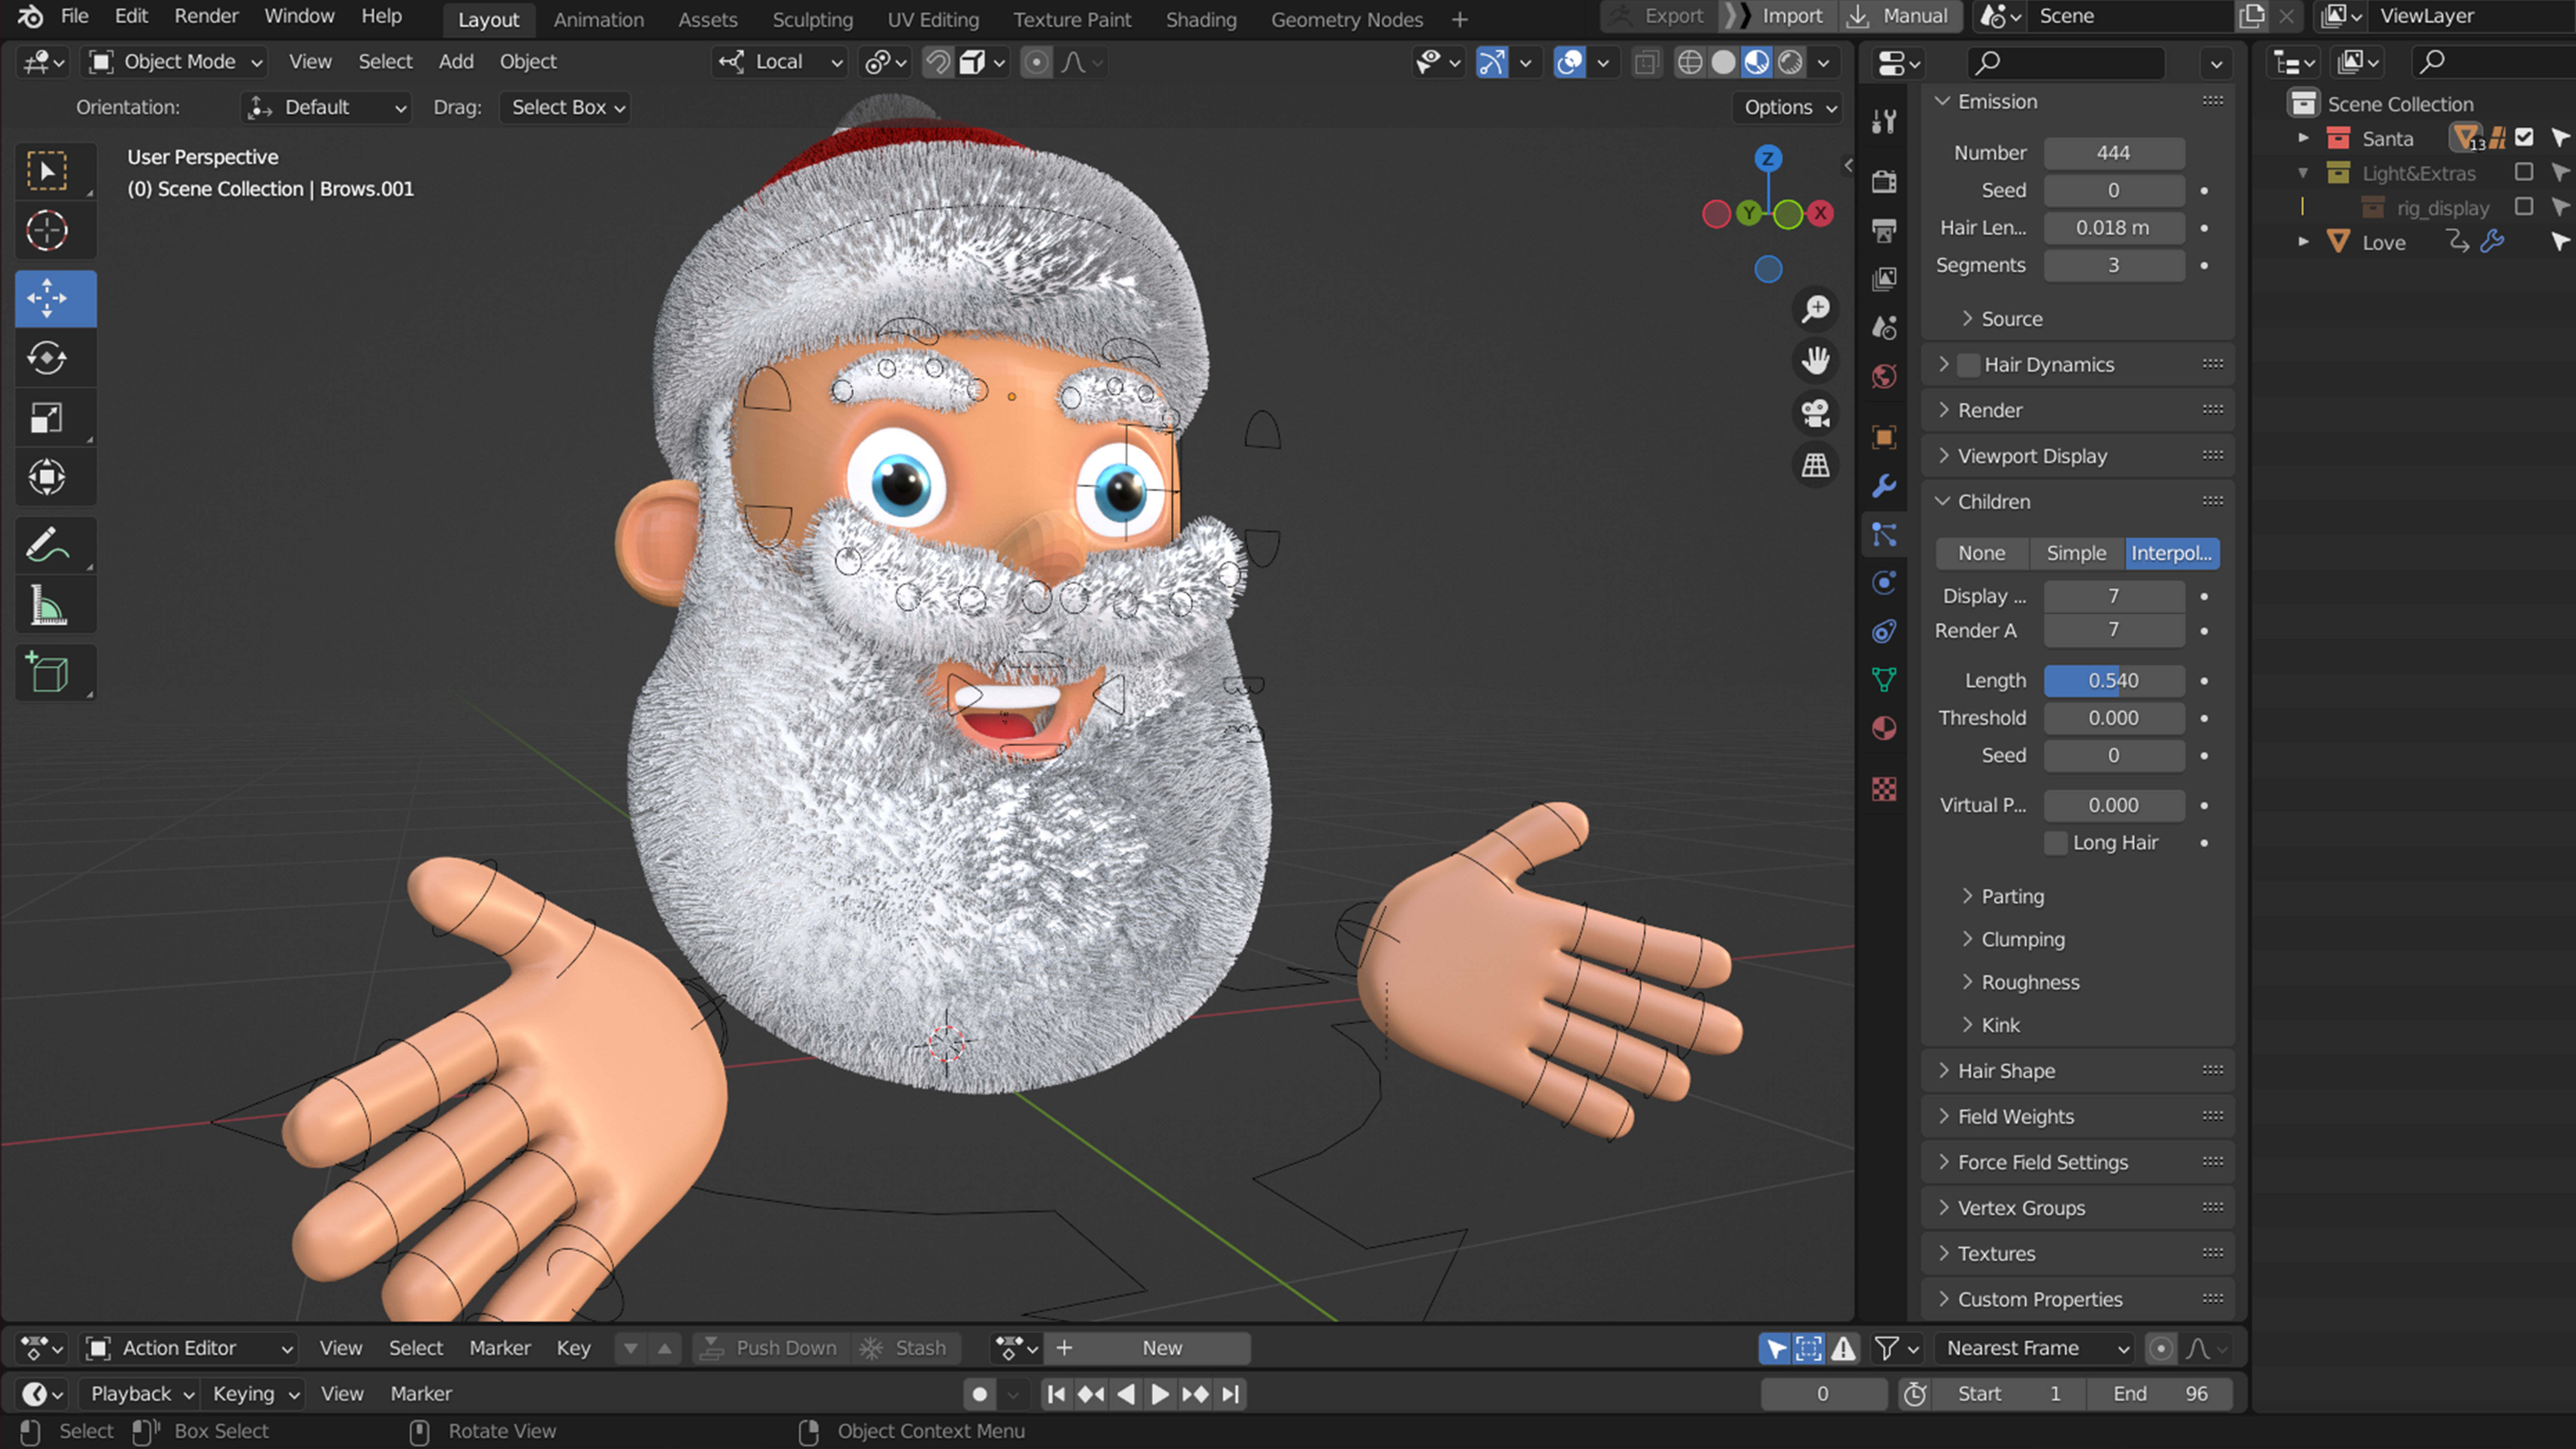Open the Render menu
Image resolution: width=2576 pixels, height=1449 pixels.
point(206,16)
